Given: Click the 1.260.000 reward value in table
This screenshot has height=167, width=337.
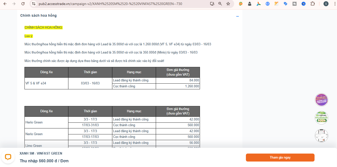Looking at the screenshot, I should click(192, 86).
